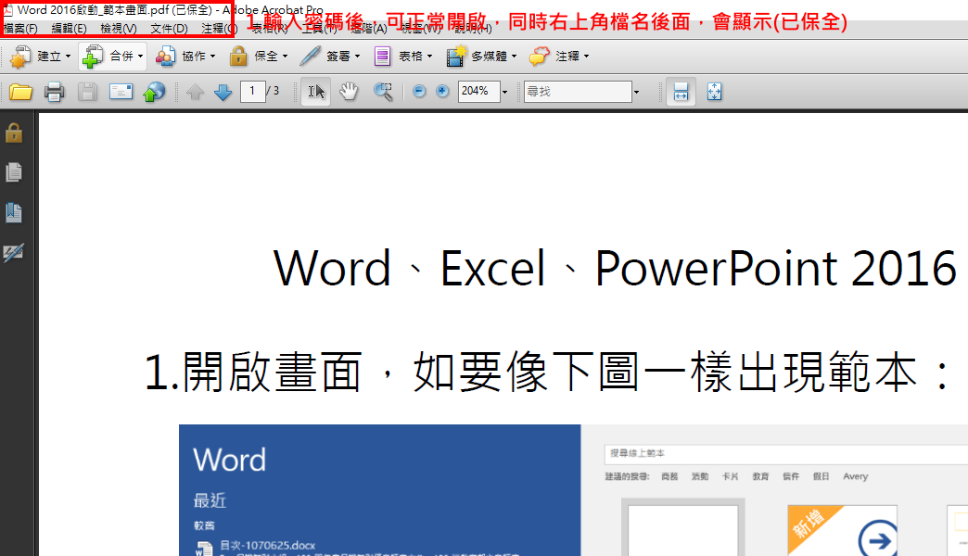Click the "活動" suggested search link

700,476
